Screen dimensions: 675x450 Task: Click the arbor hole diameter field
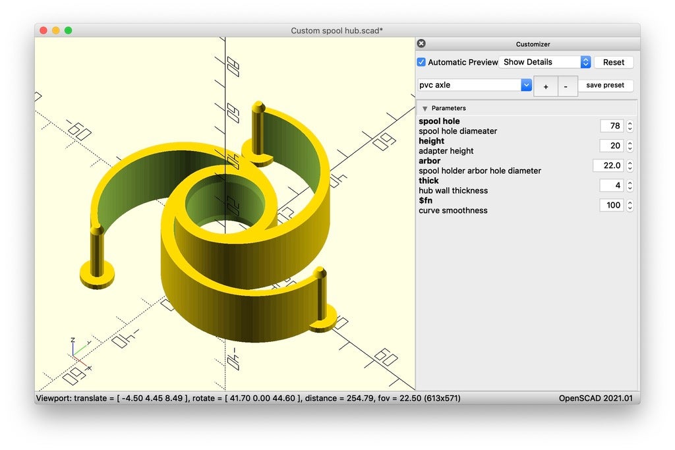point(608,165)
